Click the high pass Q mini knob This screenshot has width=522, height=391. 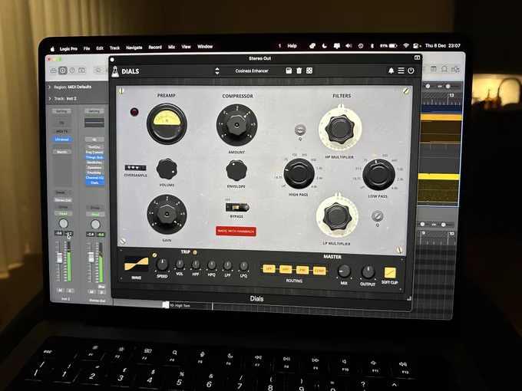click(300, 130)
